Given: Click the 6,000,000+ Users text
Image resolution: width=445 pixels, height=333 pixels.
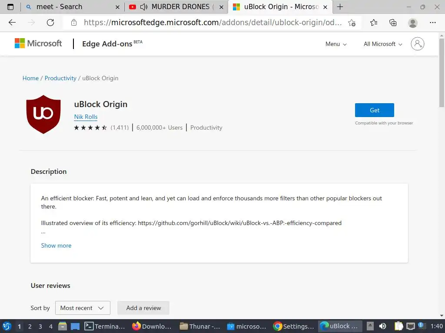Looking at the screenshot, I should pos(159,128).
